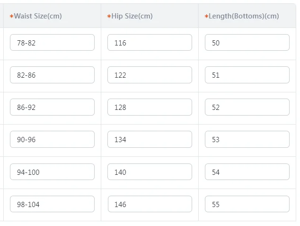Select the Waist Size field showing 82-86
This screenshot has height=226, width=300.
(x=52, y=75)
